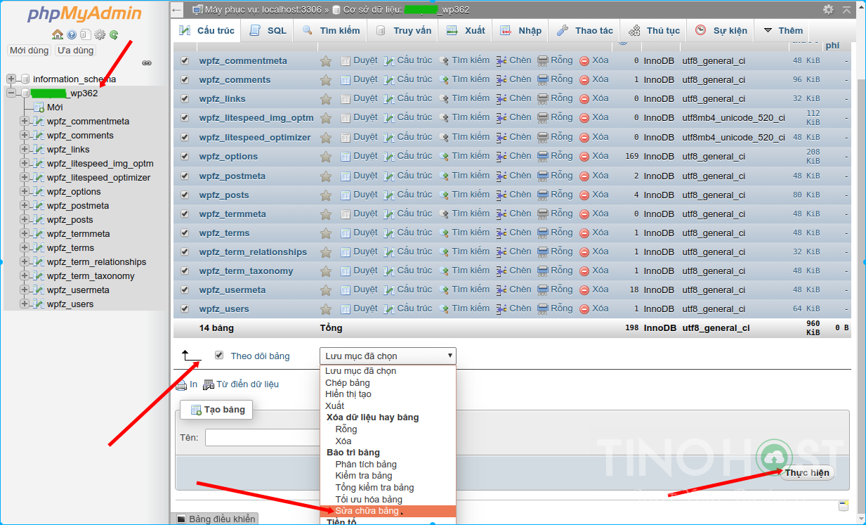Expand wpfz_options in navigation tree

[25, 191]
